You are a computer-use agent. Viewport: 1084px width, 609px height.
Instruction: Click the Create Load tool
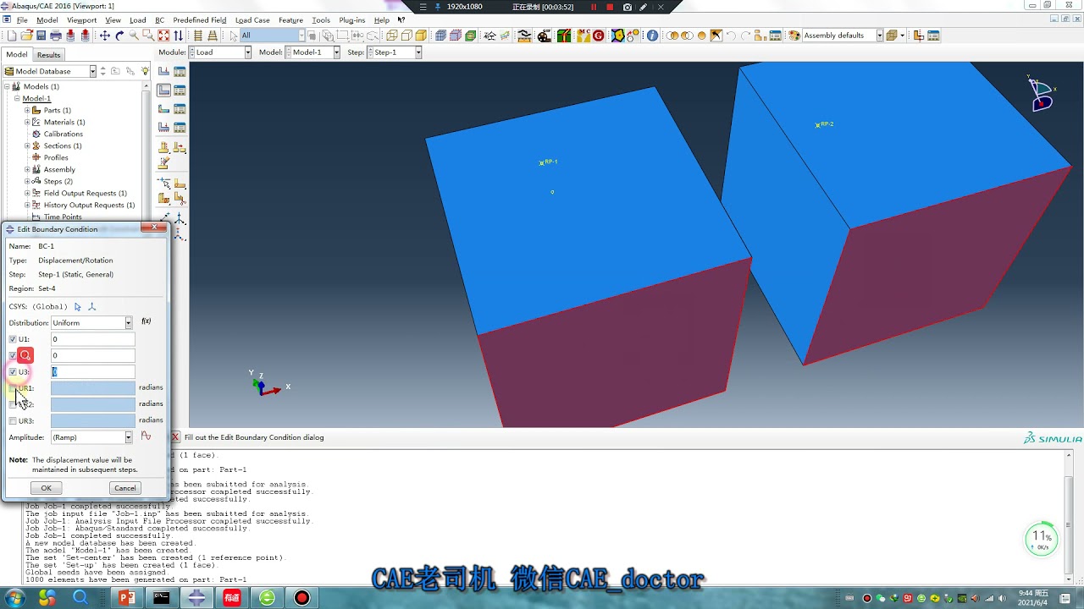pyautogui.click(x=164, y=71)
